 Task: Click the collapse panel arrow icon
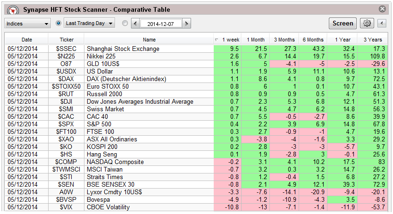tap(382, 24)
